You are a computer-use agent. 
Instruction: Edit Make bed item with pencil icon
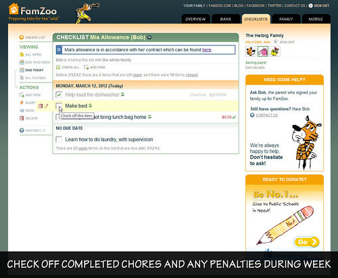[46, 106]
